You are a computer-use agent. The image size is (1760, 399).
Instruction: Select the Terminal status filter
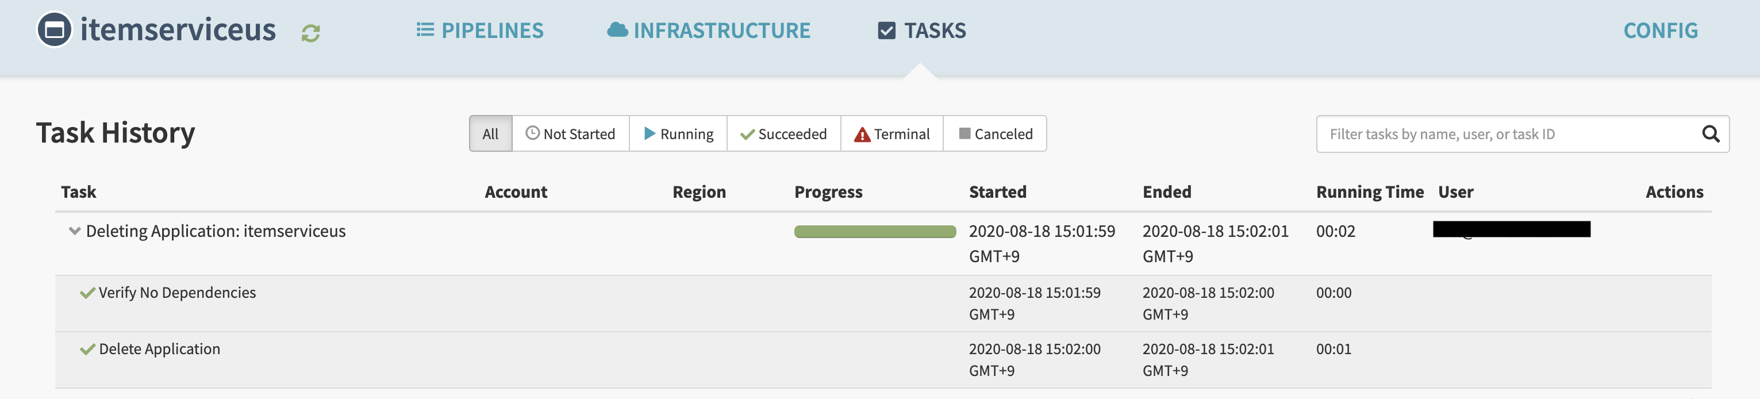(x=892, y=134)
